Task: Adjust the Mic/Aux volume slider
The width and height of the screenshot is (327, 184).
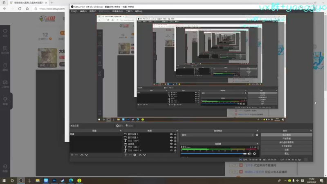Action: point(213,154)
